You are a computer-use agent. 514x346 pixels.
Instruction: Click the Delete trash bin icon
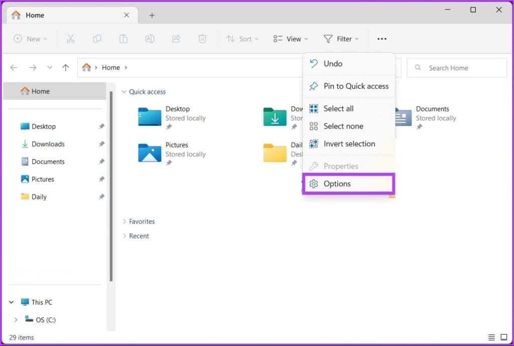(x=202, y=39)
